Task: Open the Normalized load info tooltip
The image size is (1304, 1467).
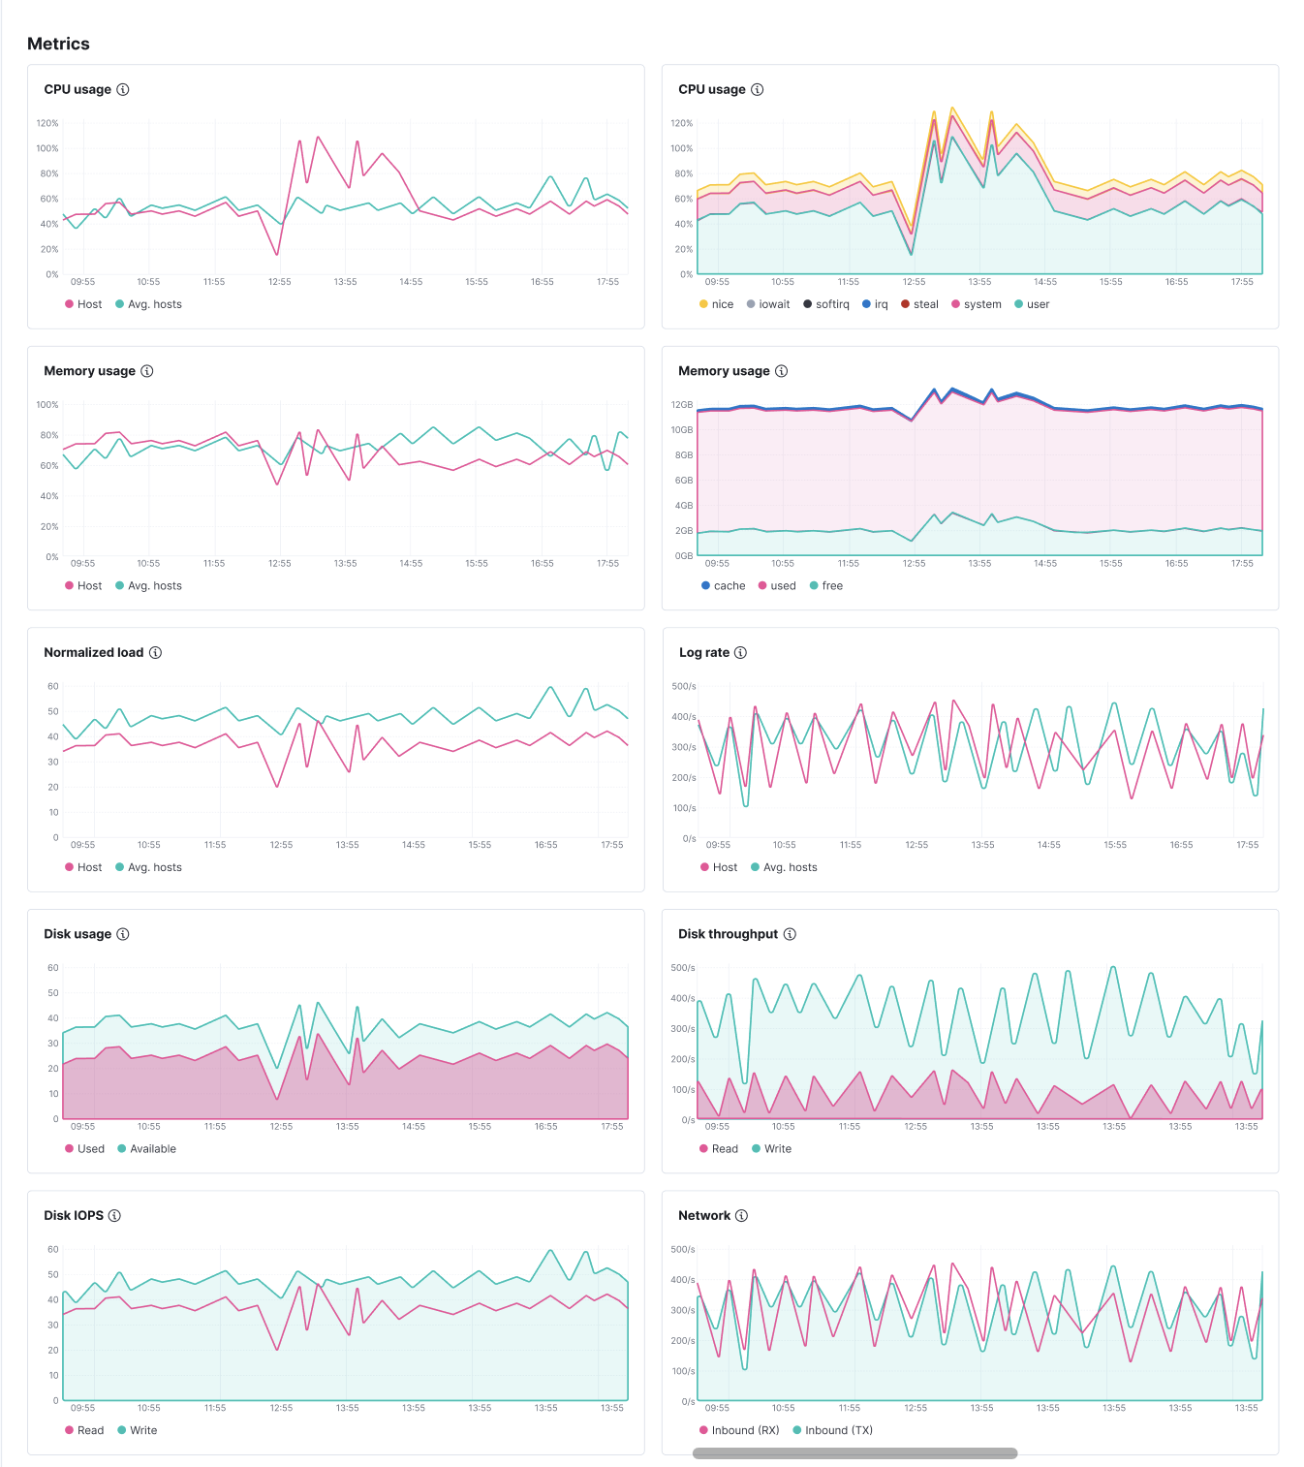Action: pyautogui.click(x=155, y=652)
